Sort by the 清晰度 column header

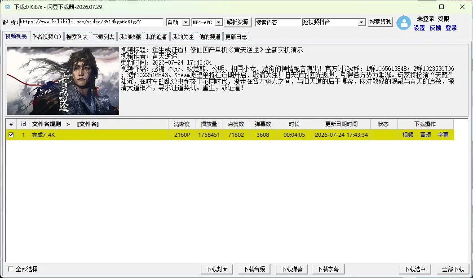point(182,124)
